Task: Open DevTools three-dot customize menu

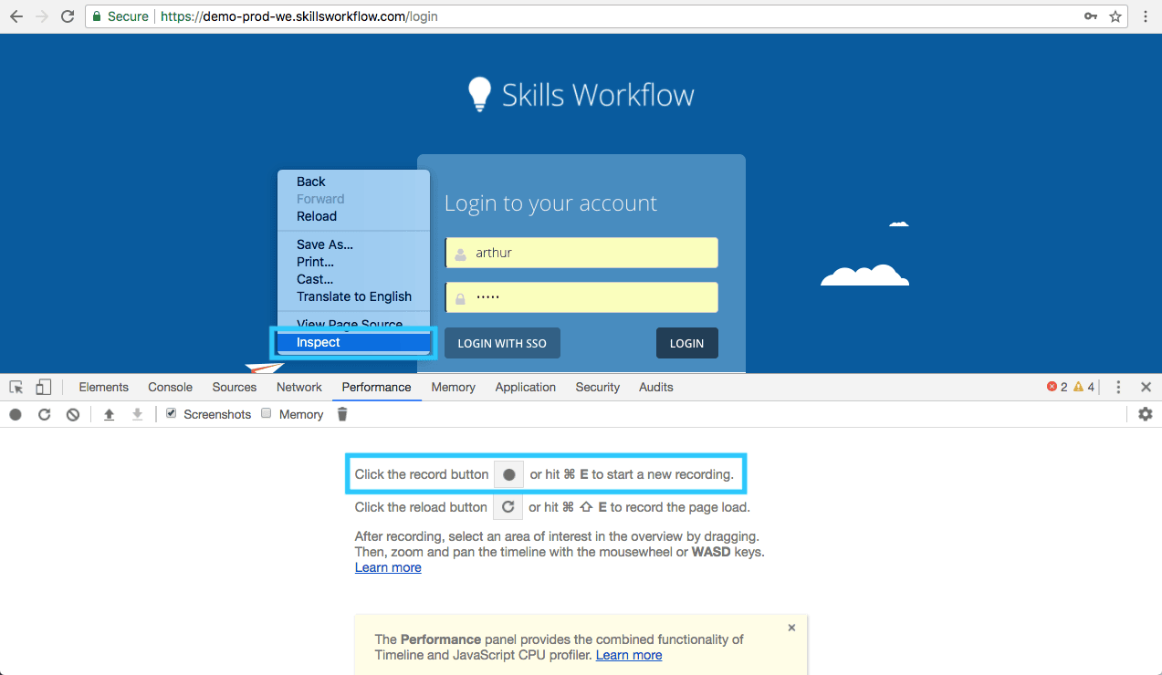Action: click(x=1118, y=387)
